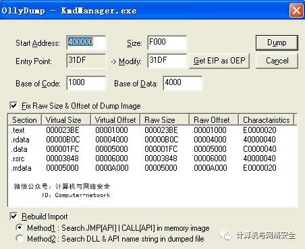Focus the Start Address input field

[x=86, y=43]
